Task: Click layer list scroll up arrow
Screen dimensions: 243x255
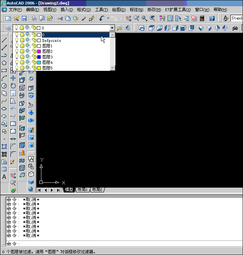Action: point(113,35)
